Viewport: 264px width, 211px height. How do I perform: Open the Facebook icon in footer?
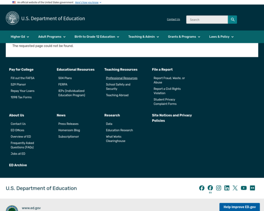coord(202,188)
